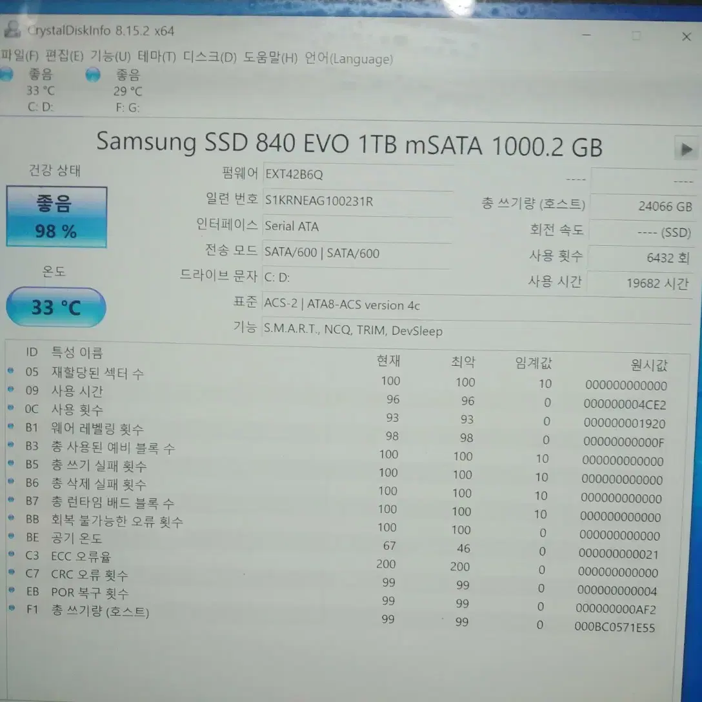Click the blue status orb for F: G: disk

click(x=93, y=74)
